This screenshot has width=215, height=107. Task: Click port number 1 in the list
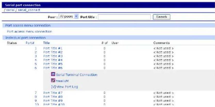coord(36,48)
